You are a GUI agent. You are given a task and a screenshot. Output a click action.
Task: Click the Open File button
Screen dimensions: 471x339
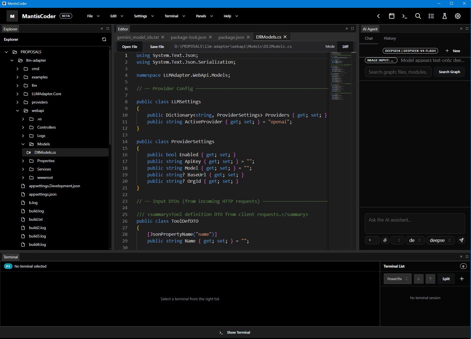pos(130,47)
